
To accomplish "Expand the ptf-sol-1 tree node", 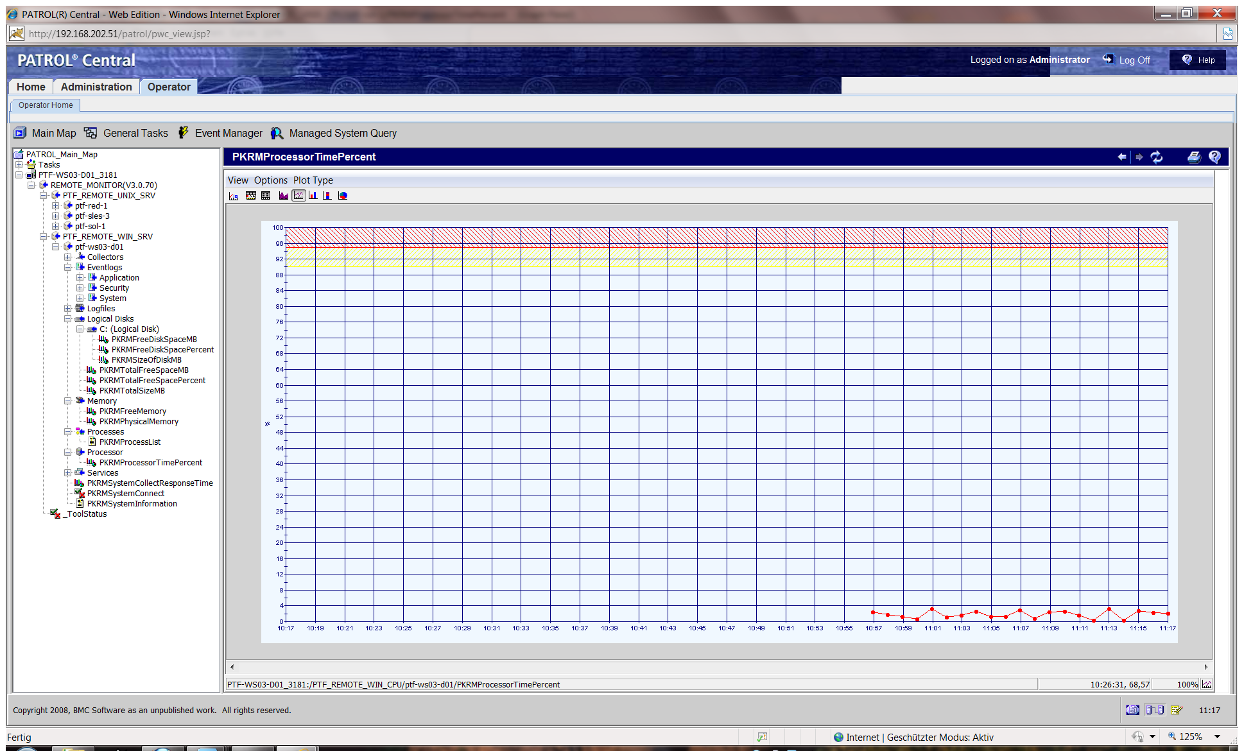I will (56, 227).
